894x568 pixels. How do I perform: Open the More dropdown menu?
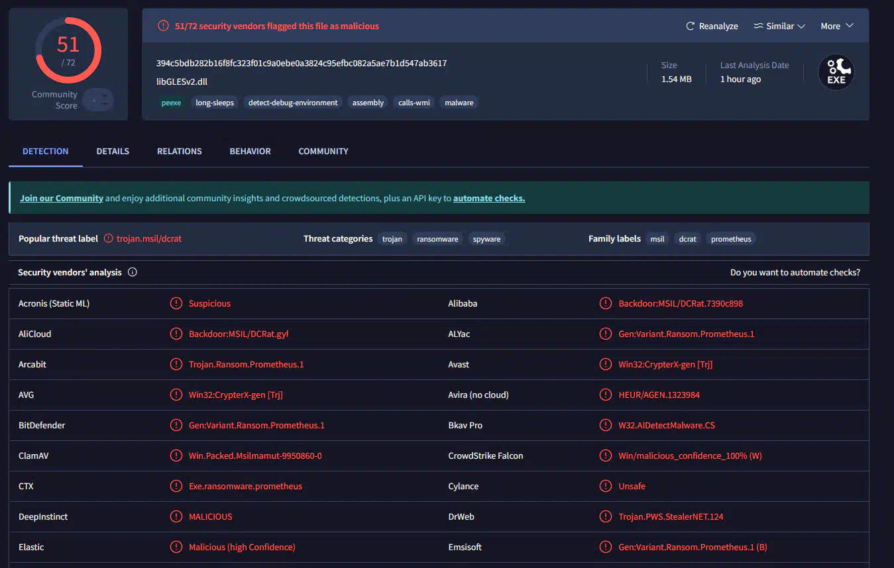(836, 26)
